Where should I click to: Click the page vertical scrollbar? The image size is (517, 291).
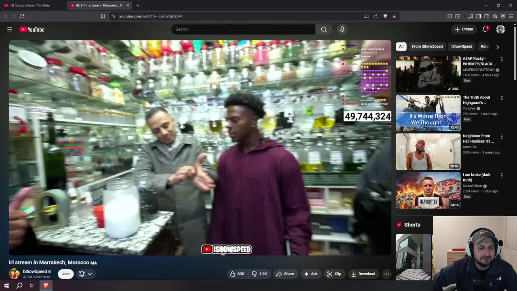coord(515,53)
